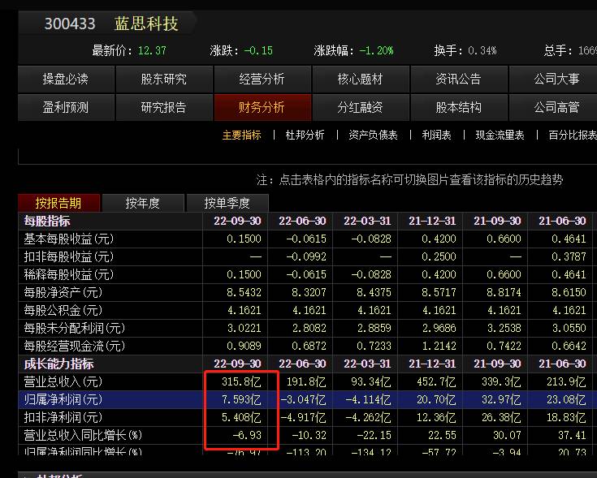The height and width of the screenshot is (478, 597).
Task: Open the 公司高管 section
Action: [553, 108]
